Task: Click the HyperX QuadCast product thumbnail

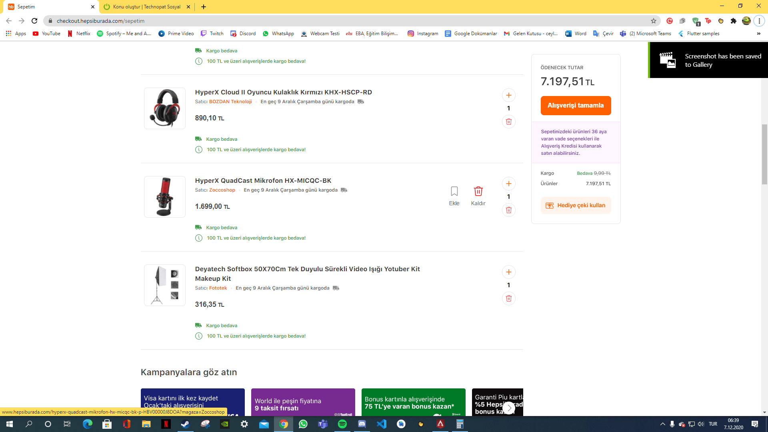Action: [x=165, y=197]
